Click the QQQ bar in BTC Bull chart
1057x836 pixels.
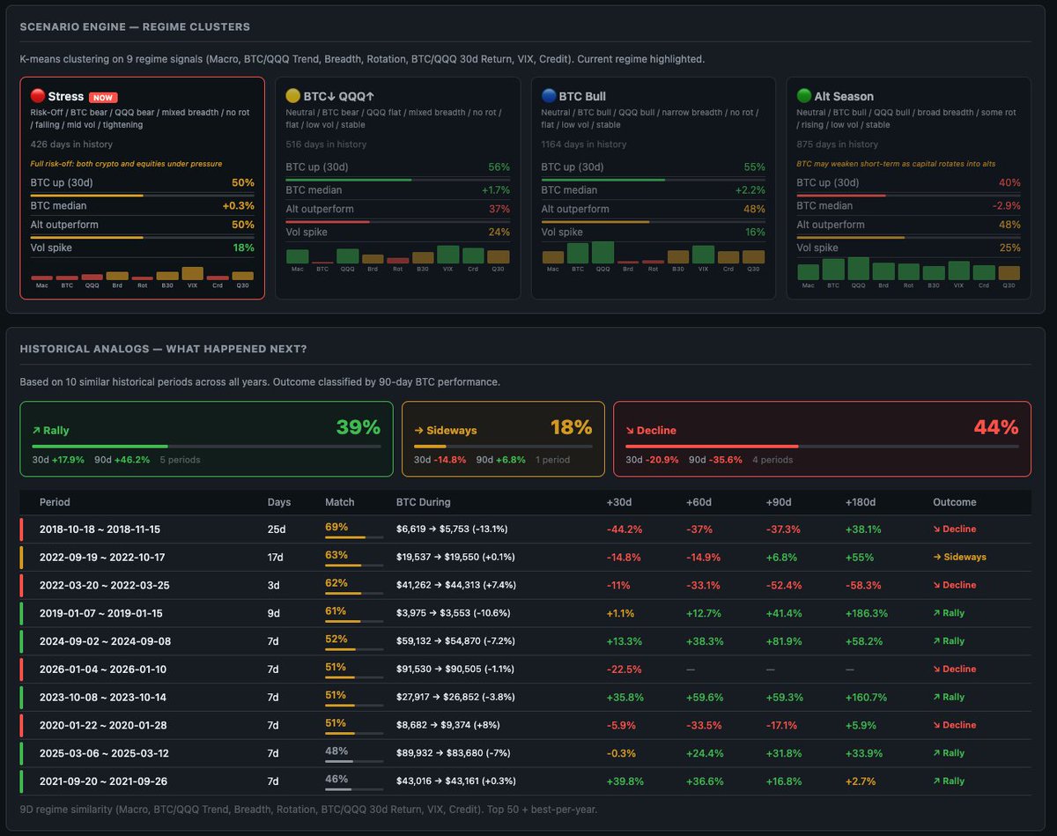tap(602, 254)
